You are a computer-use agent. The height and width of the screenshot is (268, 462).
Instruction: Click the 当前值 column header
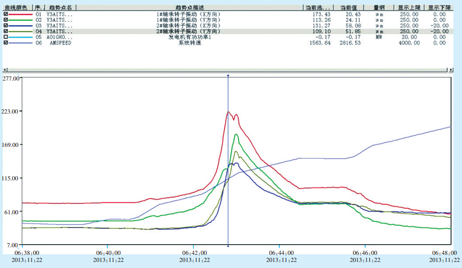click(349, 8)
